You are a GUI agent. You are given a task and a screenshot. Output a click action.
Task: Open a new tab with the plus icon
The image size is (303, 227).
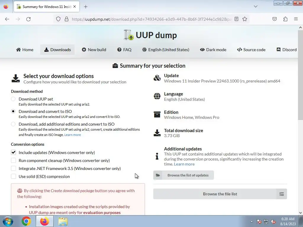(86, 7)
